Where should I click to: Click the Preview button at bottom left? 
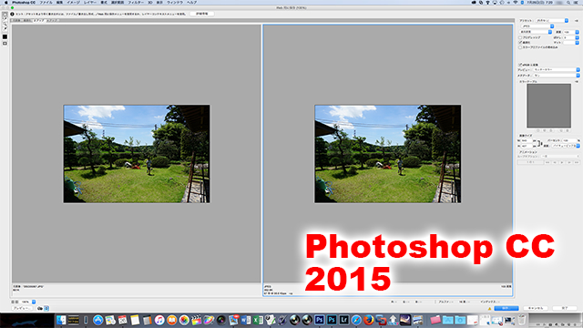22,308
